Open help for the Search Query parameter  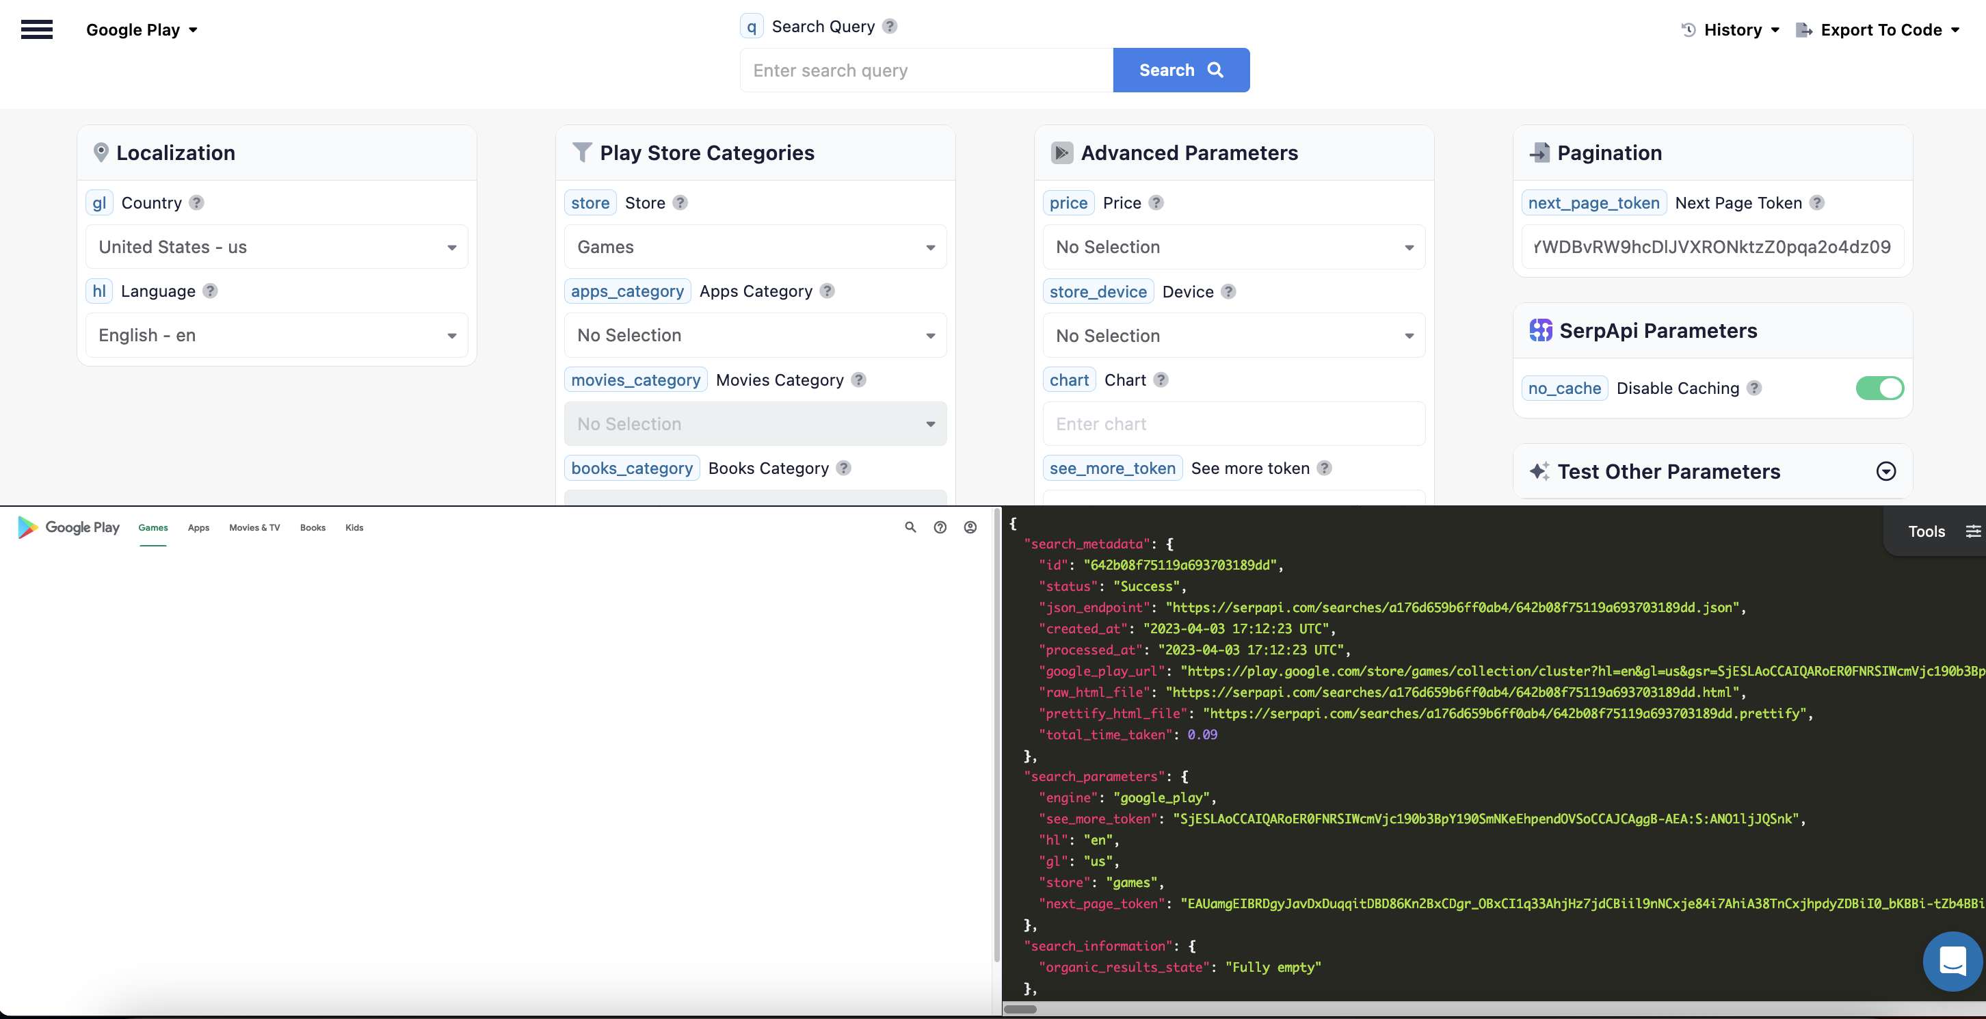[x=889, y=25]
